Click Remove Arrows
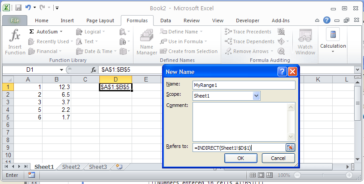364x184 pixels. click(249, 51)
